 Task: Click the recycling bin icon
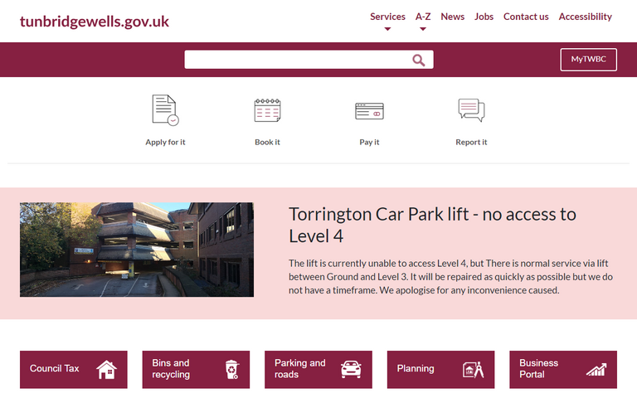tap(231, 370)
